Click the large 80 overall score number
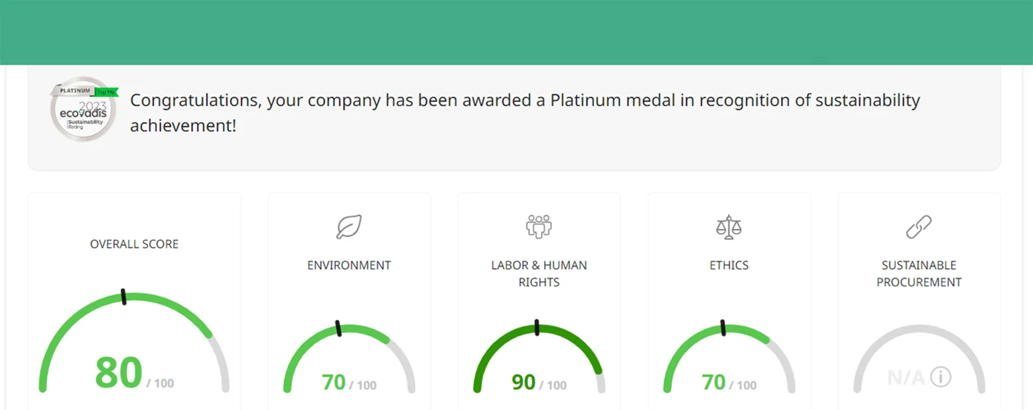 click(x=119, y=374)
